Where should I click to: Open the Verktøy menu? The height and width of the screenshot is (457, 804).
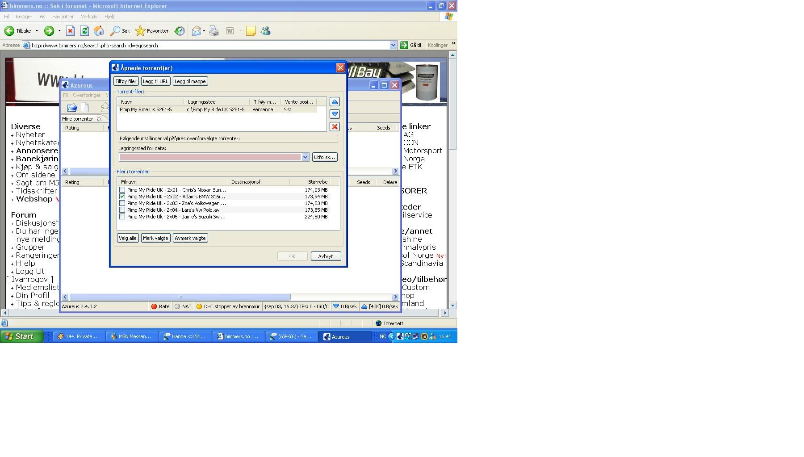coord(89,17)
